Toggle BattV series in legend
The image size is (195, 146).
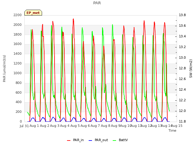point(120,140)
